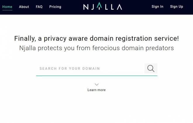Image resolution: width=193 pixels, height=123 pixels.
Task: Click the teal underline below Home
Action: (x=7, y=10)
